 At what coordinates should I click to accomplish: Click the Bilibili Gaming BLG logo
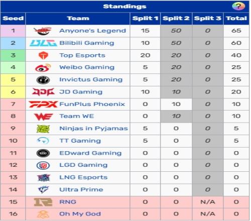point(43,43)
